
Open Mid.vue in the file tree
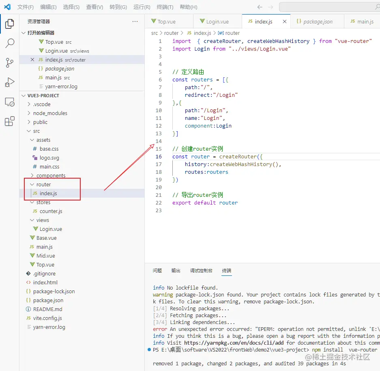tap(82, 256)
